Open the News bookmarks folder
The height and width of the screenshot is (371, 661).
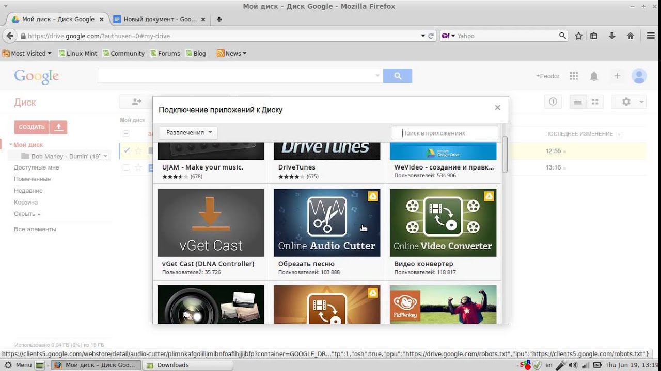[x=232, y=53]
